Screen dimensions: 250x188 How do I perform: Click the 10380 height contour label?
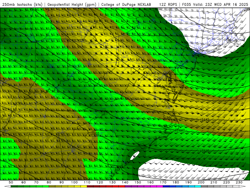point(204,120)
